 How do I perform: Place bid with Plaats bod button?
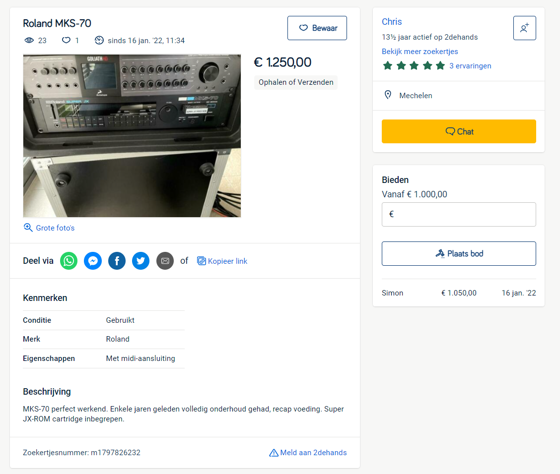[459, 253]
